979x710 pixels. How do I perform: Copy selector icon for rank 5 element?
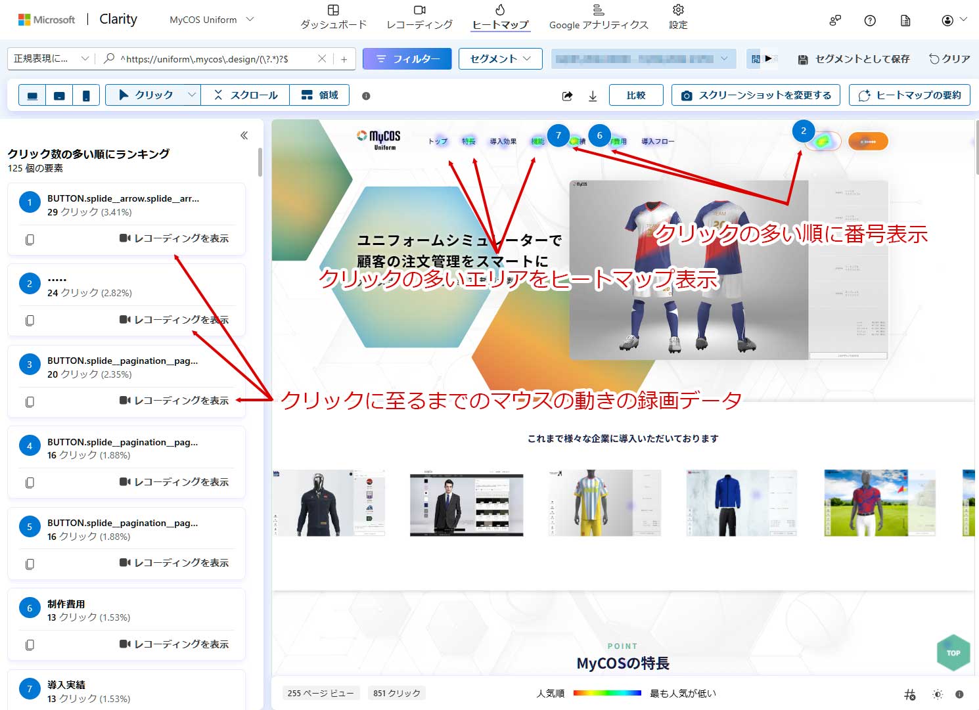tap(30, 564)
